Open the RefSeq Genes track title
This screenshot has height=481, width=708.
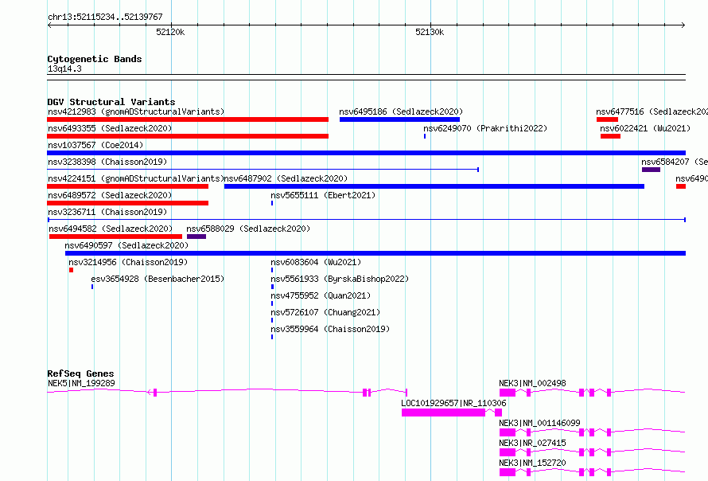click(x=80, y=373)
